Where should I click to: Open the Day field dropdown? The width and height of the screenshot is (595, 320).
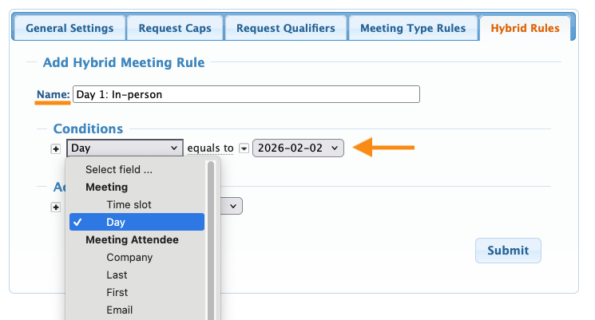[125, 148]
